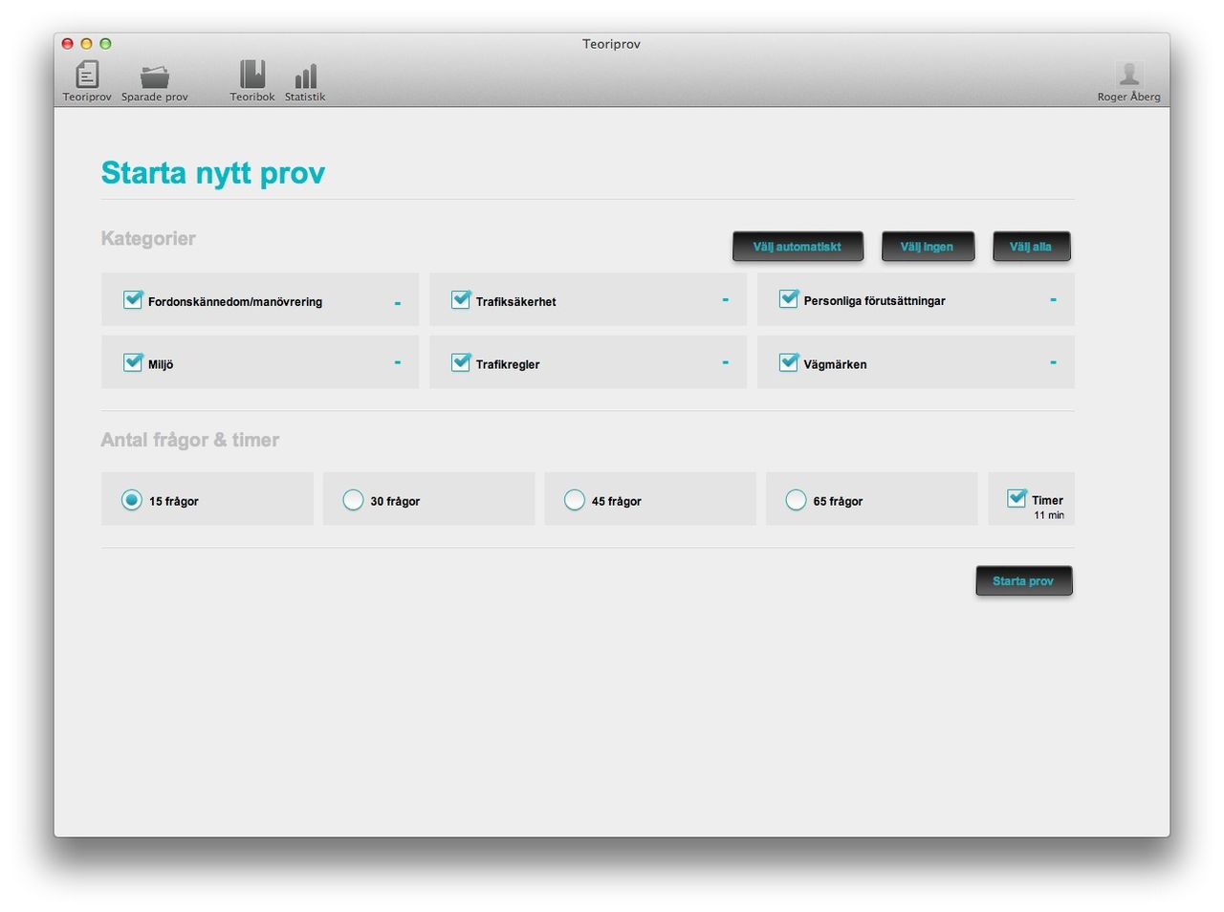Uncheck Fordonskännedom/manövrering category

point(133,300)
